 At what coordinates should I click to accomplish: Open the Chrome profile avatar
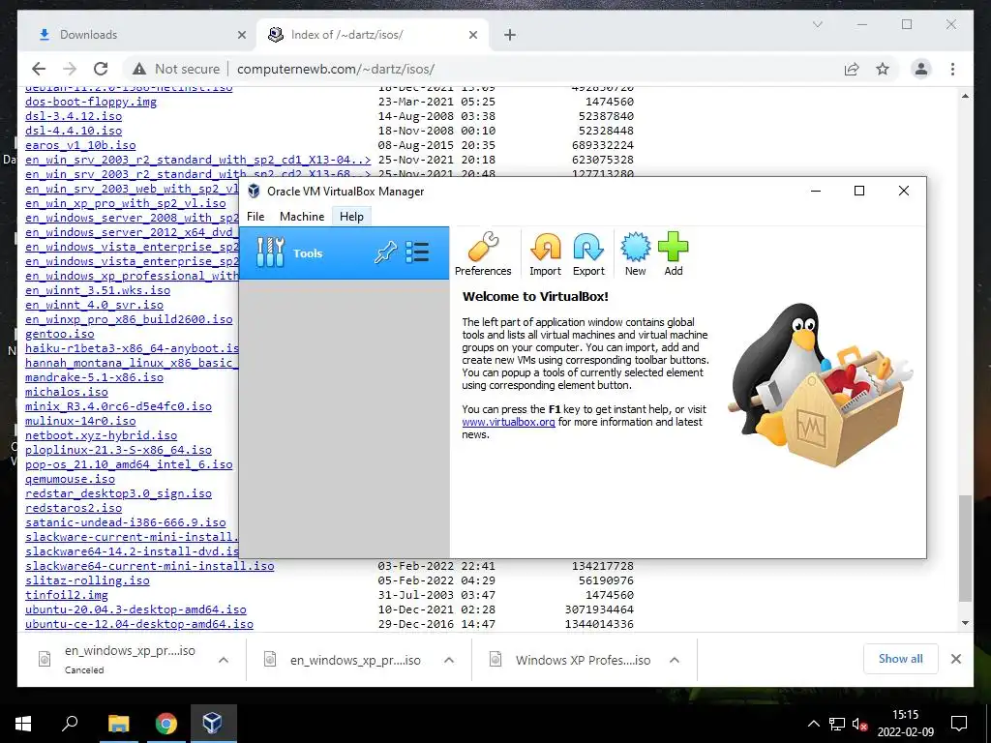pos(921,69)
